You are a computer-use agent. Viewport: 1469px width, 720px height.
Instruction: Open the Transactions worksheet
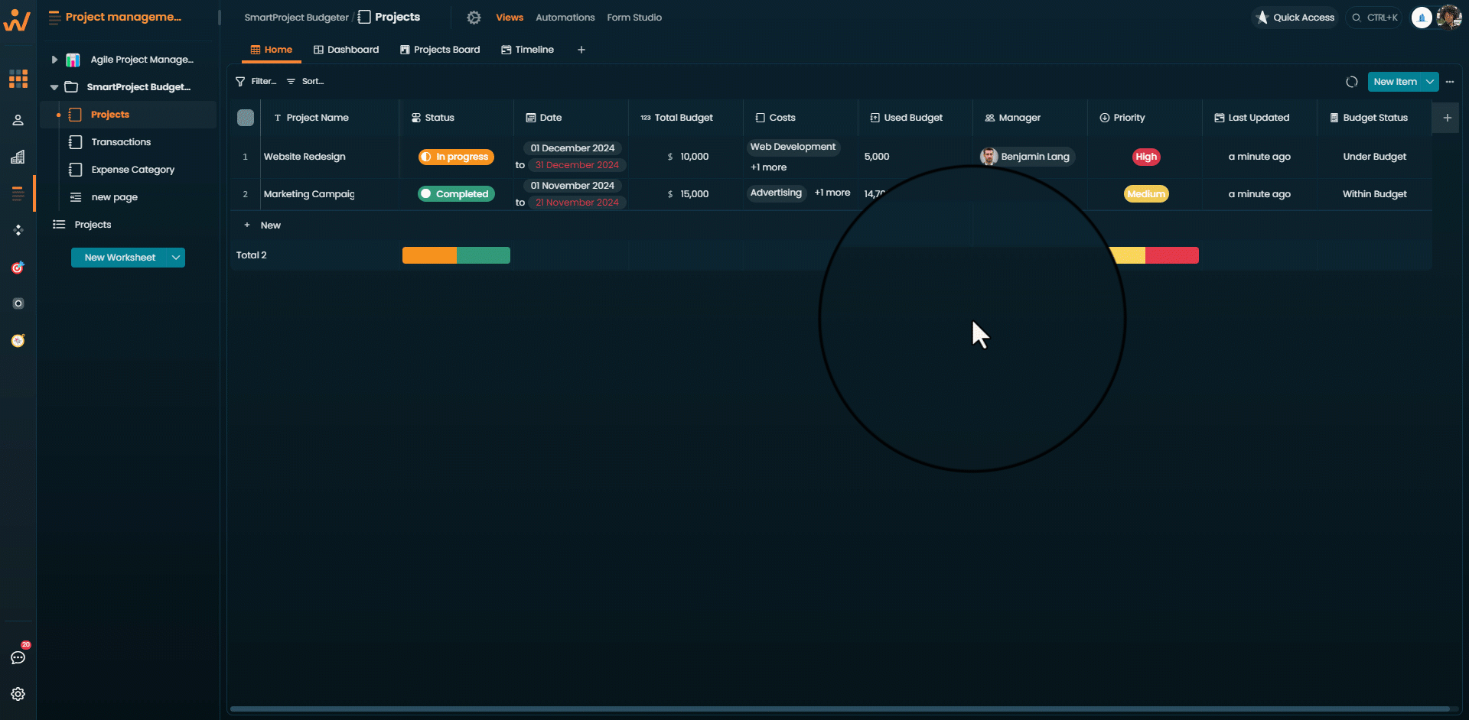pyautogui.click(x=121, y=142)
